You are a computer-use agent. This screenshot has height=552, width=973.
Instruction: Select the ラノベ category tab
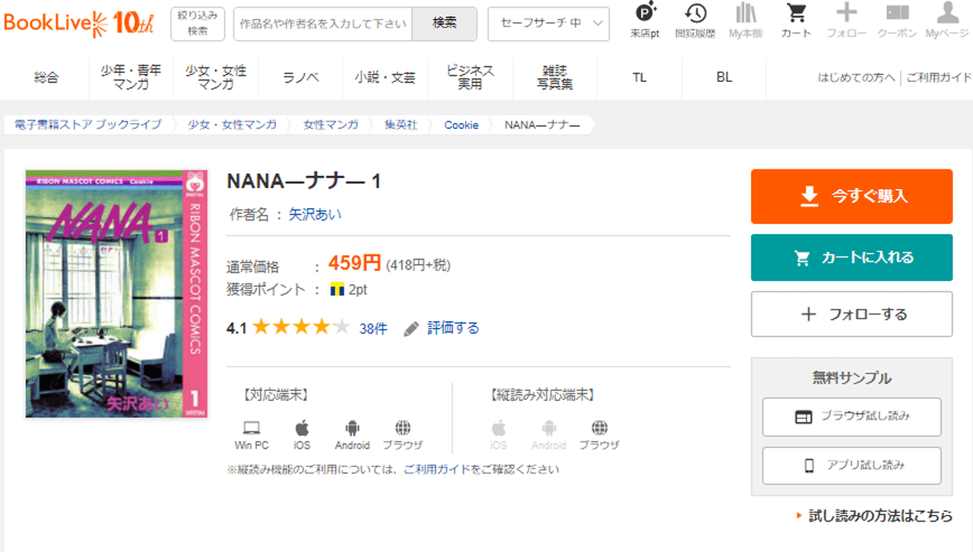click(x=300, y=77)
